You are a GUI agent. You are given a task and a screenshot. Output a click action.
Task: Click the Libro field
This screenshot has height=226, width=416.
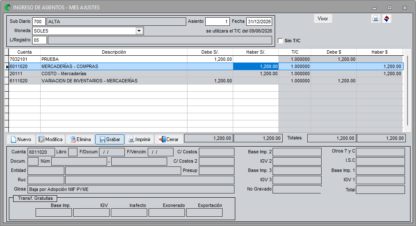73,152
